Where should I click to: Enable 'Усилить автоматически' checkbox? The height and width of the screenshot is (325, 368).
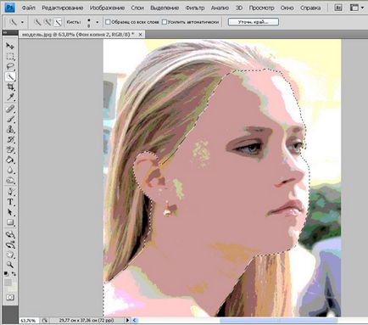(164, 22)
